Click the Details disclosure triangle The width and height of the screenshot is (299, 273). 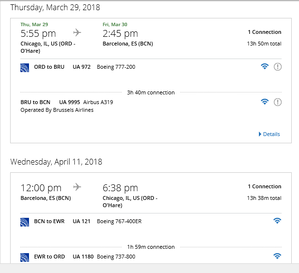click(260, 134)
